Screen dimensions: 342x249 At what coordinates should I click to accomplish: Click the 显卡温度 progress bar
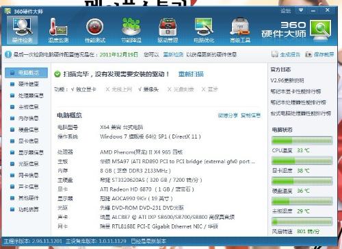[302, 161]
